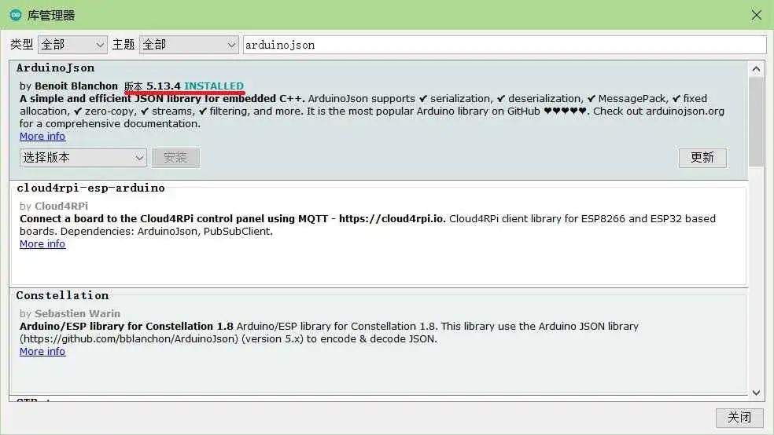
Task: Click the scrollbar up arrow
Action: (756, 69)
